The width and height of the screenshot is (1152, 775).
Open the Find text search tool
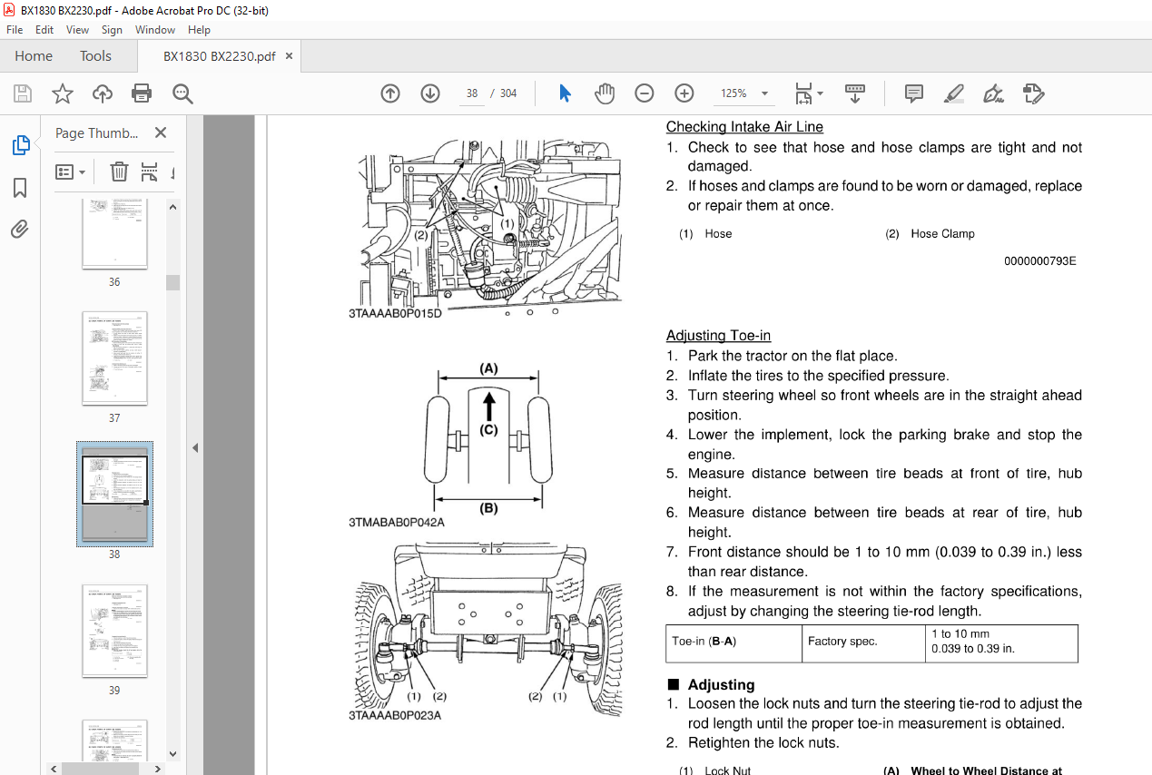[x=182, y=93]
